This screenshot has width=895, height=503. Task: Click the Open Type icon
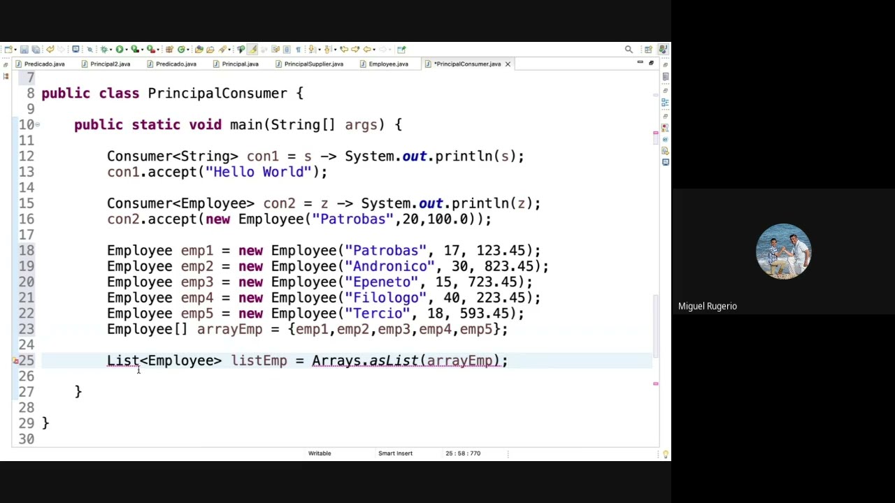click(199, 50)
